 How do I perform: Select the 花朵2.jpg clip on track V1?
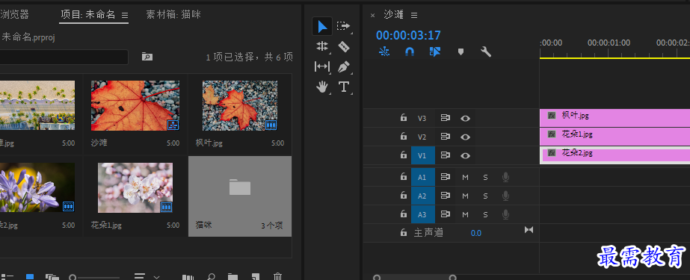(x=614, y=155)
